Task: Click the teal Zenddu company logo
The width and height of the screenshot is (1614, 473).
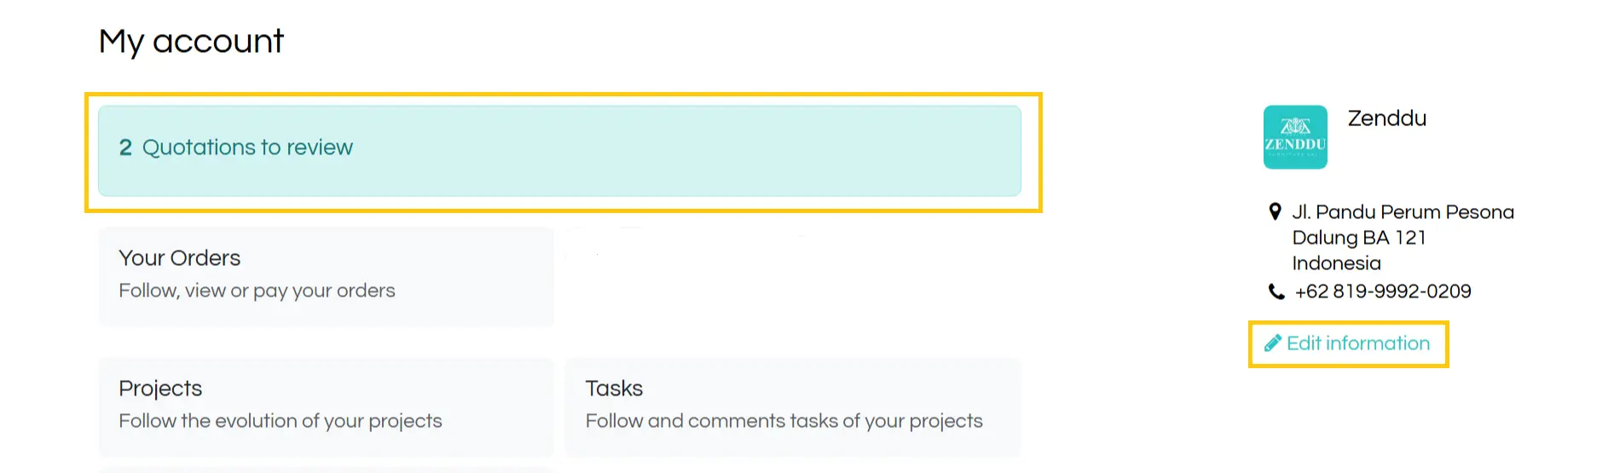Action: coord(1295,137)
